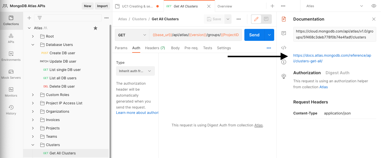Open the Body tab

click(x=175, y=48)
